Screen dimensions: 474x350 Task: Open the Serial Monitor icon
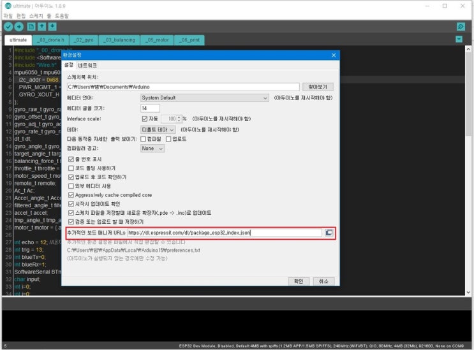[x=461, y=27]
